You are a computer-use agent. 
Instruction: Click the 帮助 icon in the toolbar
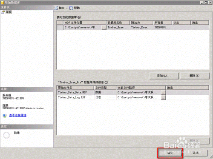tap(71, 8)
